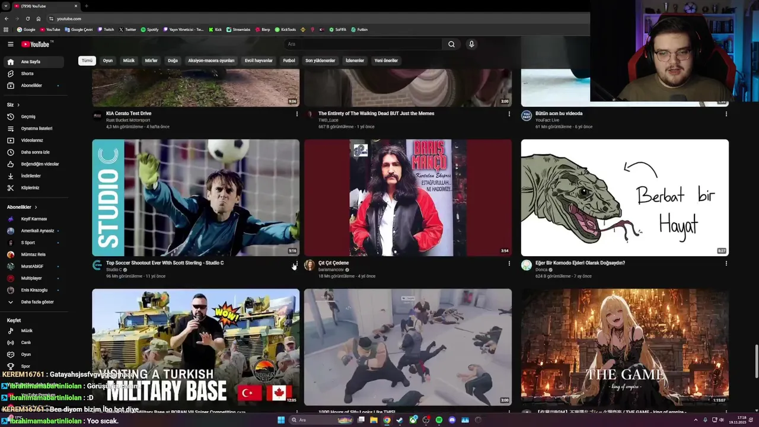The image size is (759, 427).
Task: Select Evcil hayvanlar filter chip
Action: click(259, 60)
